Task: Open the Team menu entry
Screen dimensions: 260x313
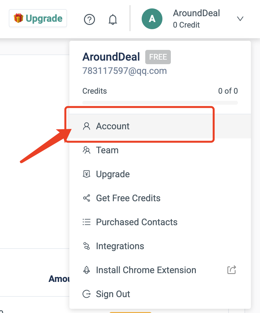Action: pos(107,150)
